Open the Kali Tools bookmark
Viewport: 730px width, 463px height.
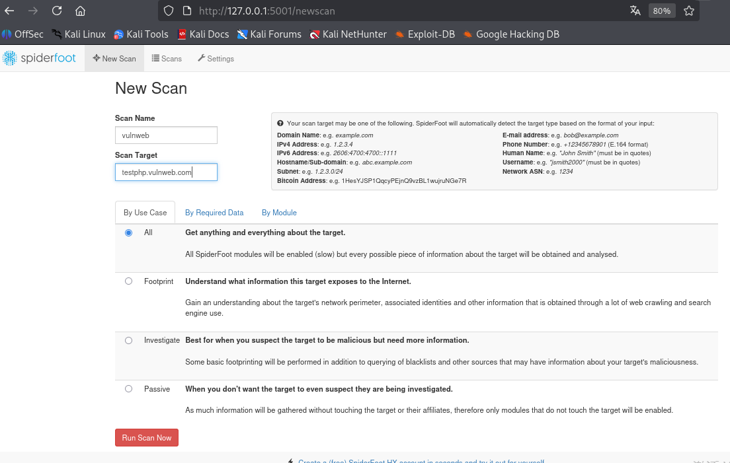tap(141, 34)
